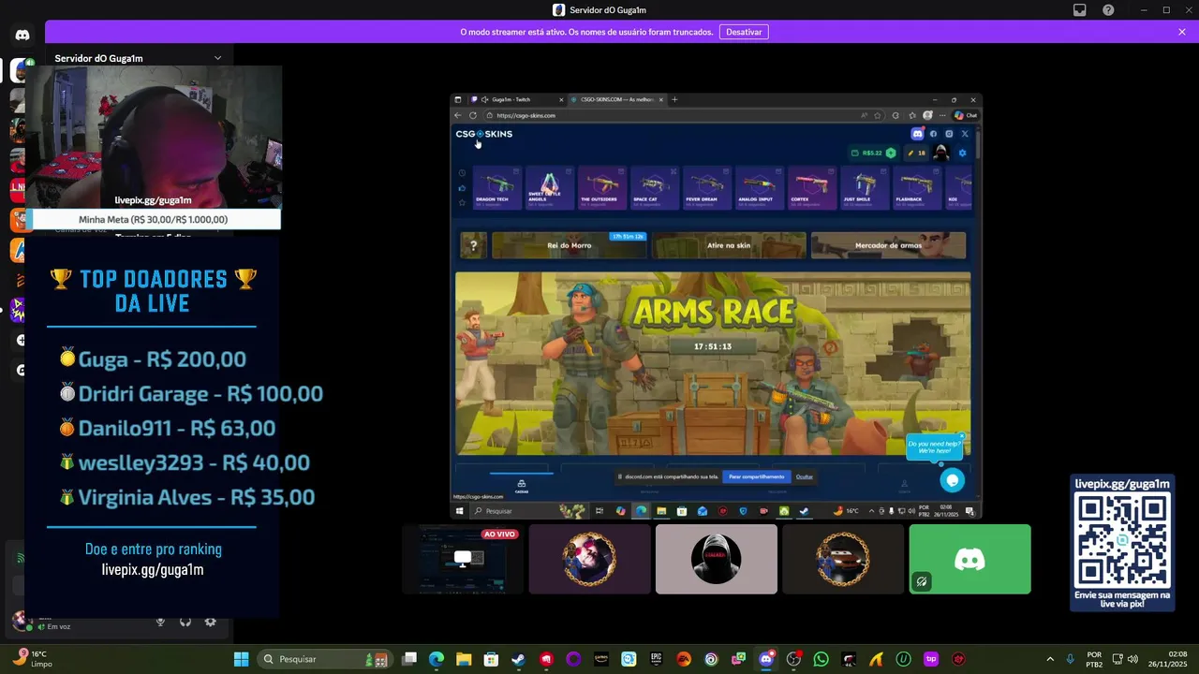Open Discord from the taskbar

(766, 659)
